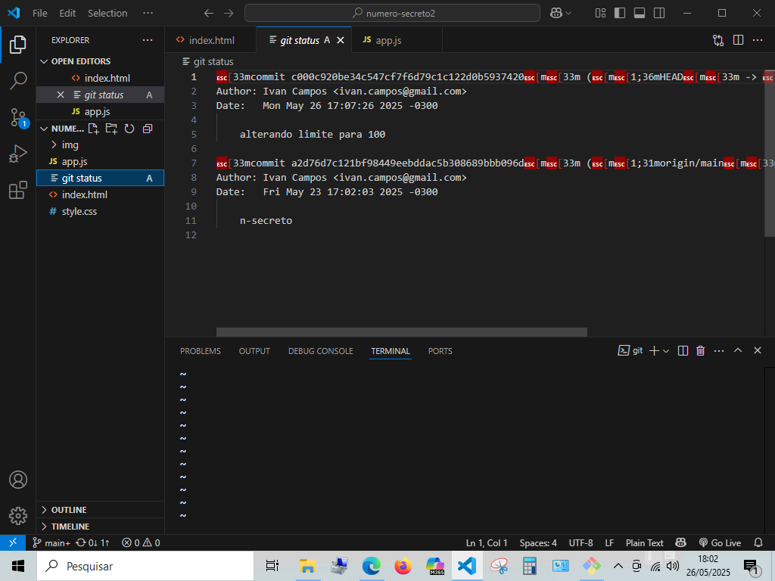
Task: Open the Selection menu
Action: [x=107, y=14]
